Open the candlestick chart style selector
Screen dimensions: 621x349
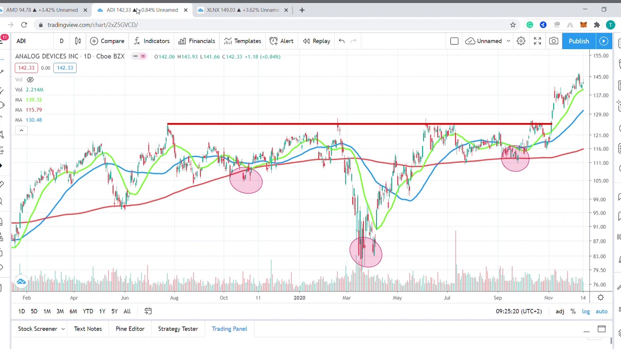tap(78, 41)
